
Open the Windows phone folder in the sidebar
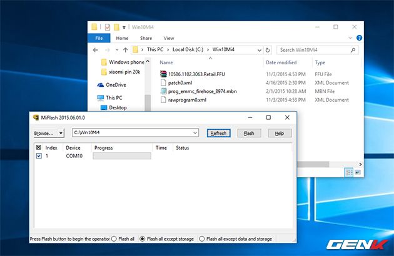pyautogui.click(x=123, y=62)
